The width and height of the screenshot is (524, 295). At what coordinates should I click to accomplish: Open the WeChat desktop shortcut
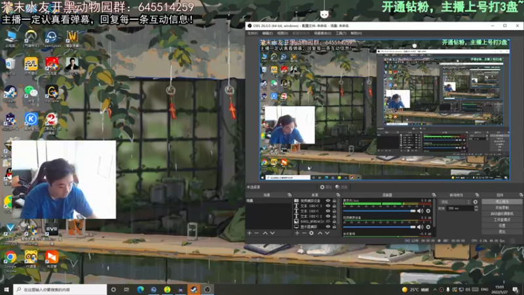[x=31, y=94]
